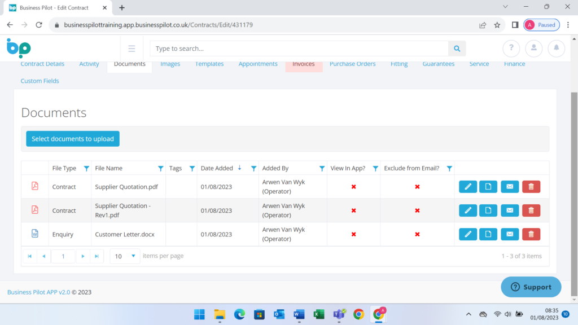The width and height of the screenshot is (578, 325).
Task: Click Select documents to upload button
Action: point(73,139)
